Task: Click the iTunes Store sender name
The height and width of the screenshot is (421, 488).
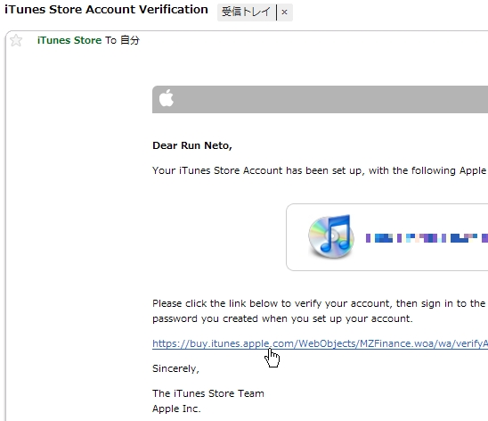Action: click(x=69, y=40)
